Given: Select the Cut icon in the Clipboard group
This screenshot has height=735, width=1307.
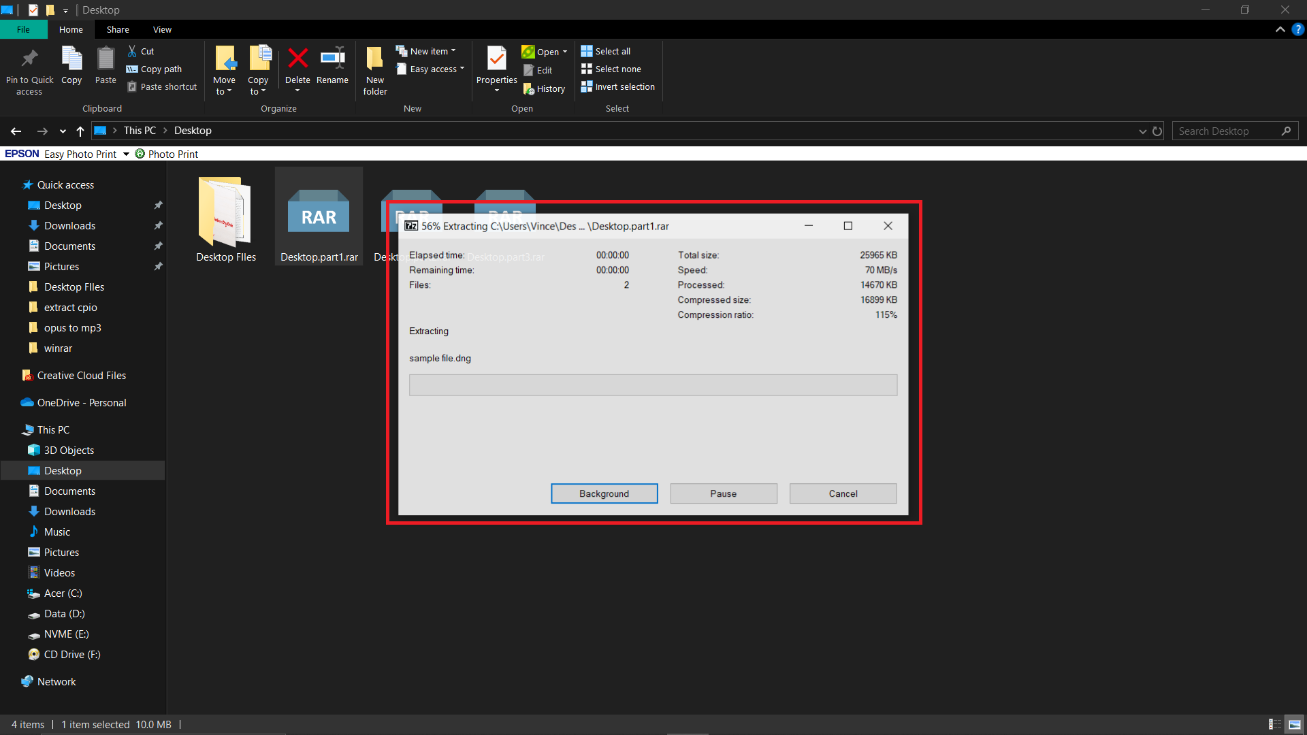Looking at the screenshot, I should tap(141, 50).
